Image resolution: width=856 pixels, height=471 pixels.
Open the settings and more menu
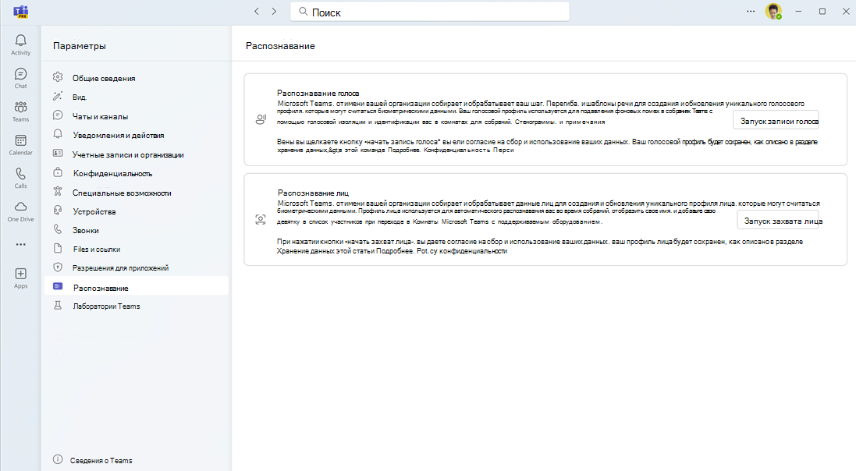pos(751,12)
